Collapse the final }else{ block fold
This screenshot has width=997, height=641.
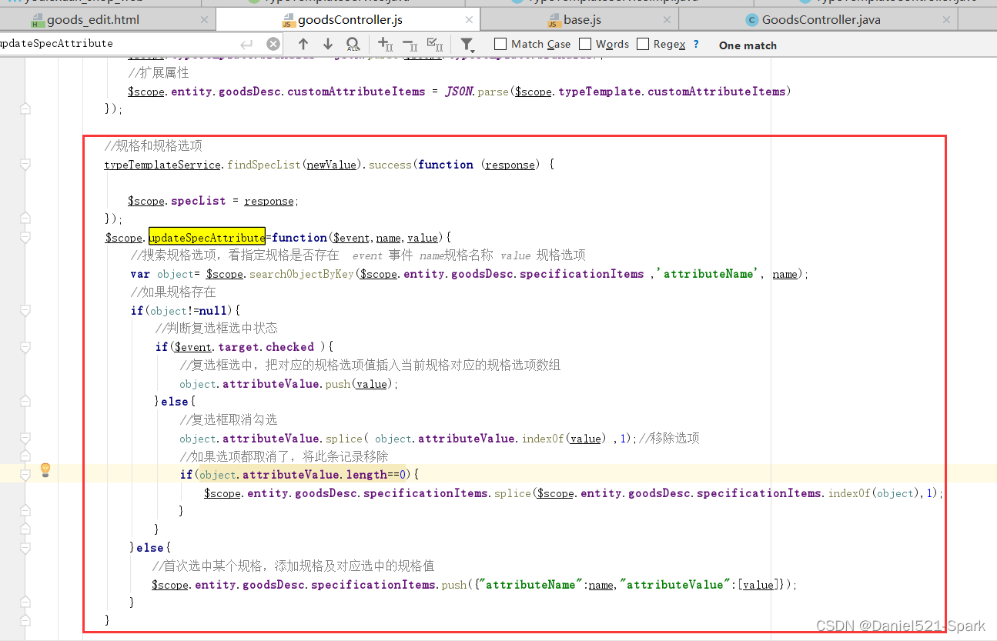[x=25, y=548]
